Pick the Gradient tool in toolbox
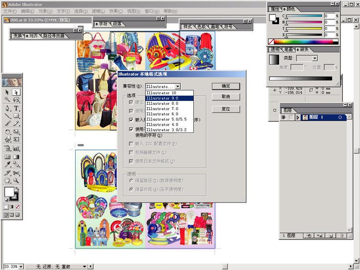Viewport: 360px width, 270px height. click(16, 157)
